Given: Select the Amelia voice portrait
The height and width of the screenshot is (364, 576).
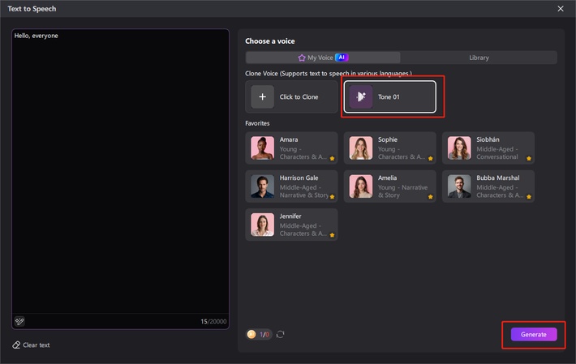Looking at the screenshot, I should click(361, 186).
